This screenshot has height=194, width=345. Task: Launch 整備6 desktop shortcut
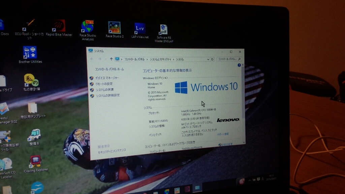click(34, 137)
